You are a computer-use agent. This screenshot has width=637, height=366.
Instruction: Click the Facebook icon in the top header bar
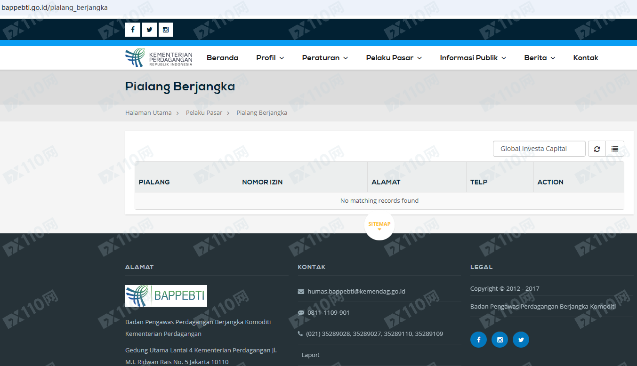coord(132,30)
